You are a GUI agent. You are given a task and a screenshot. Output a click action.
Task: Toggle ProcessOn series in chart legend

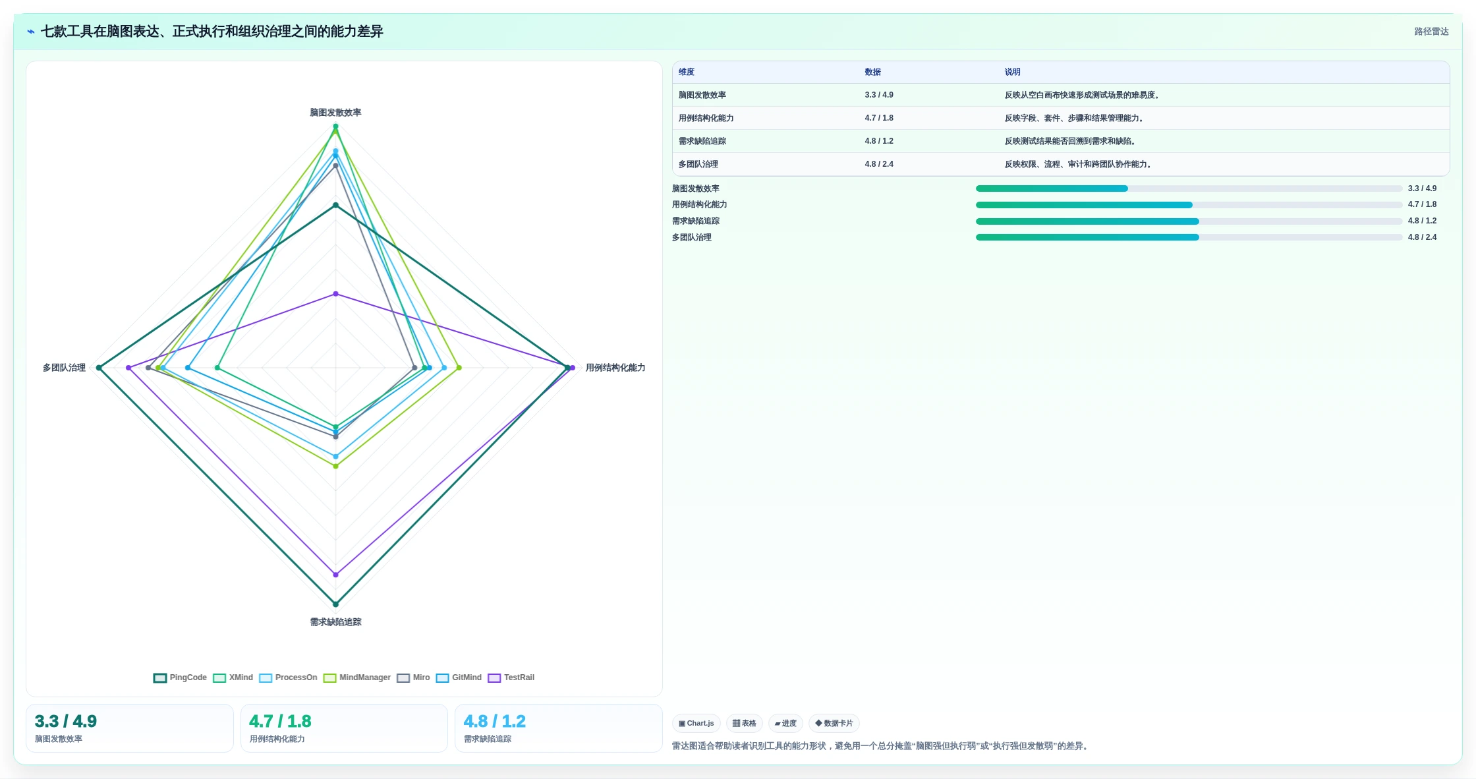pos(289,678)
